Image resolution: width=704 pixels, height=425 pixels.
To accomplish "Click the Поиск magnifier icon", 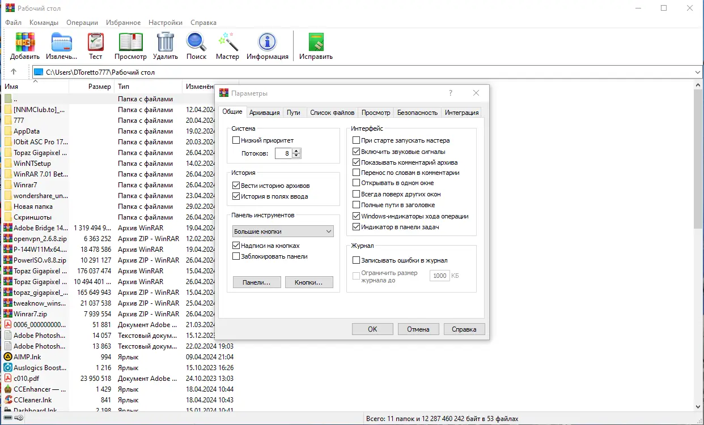I will (197, 42).
